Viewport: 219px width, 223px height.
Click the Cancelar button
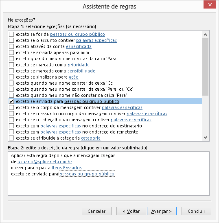coord(96,211)
